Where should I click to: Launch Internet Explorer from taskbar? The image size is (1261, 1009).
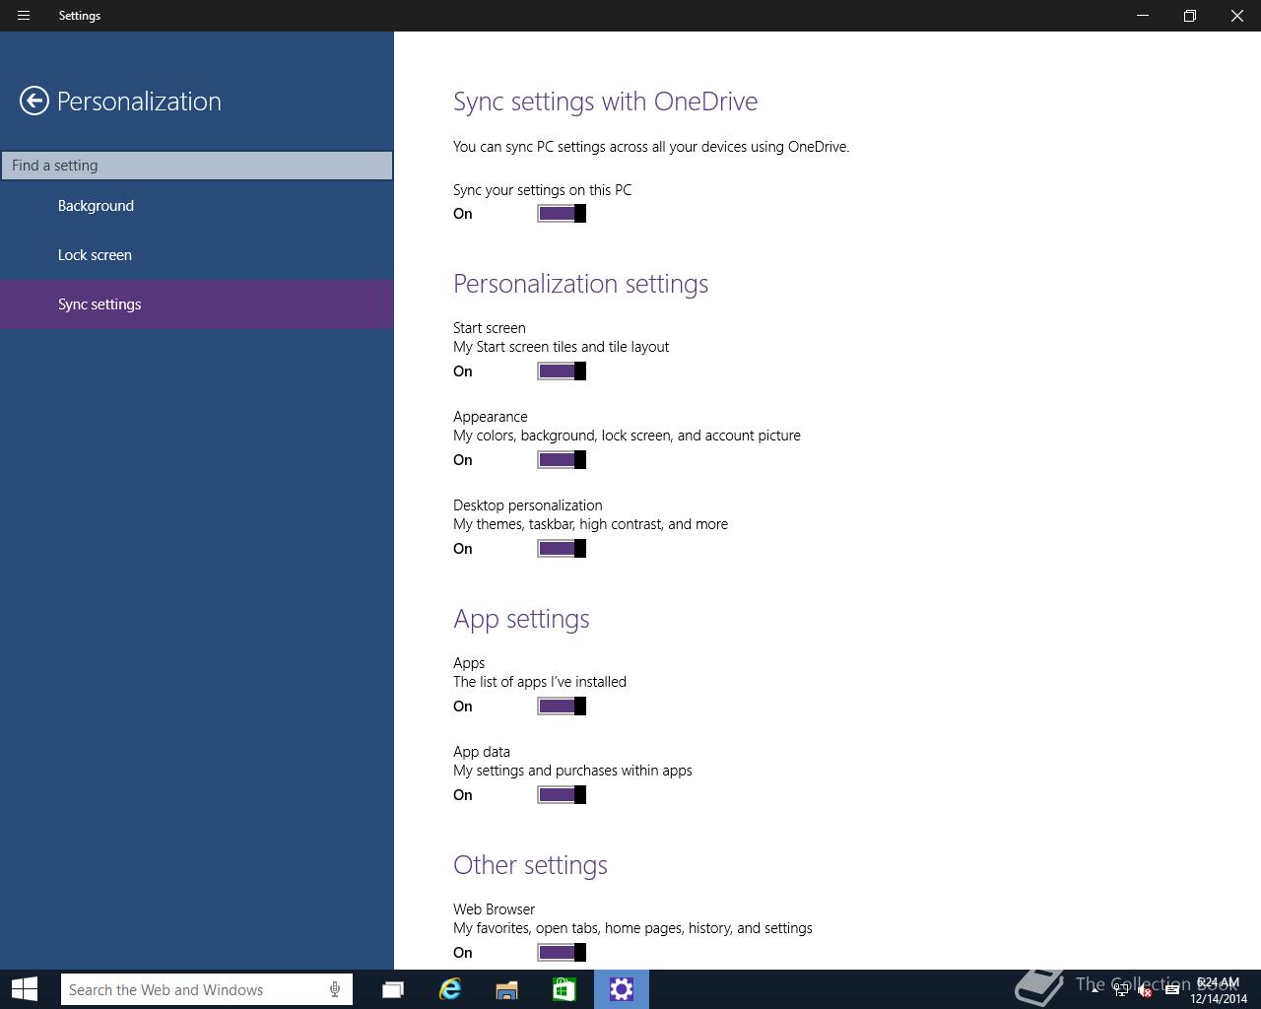(450, 989)
